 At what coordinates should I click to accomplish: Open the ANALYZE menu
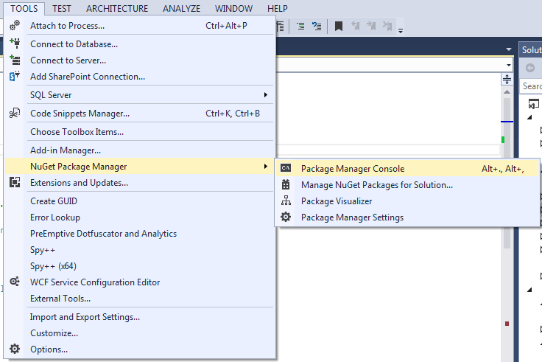(181, 8)
